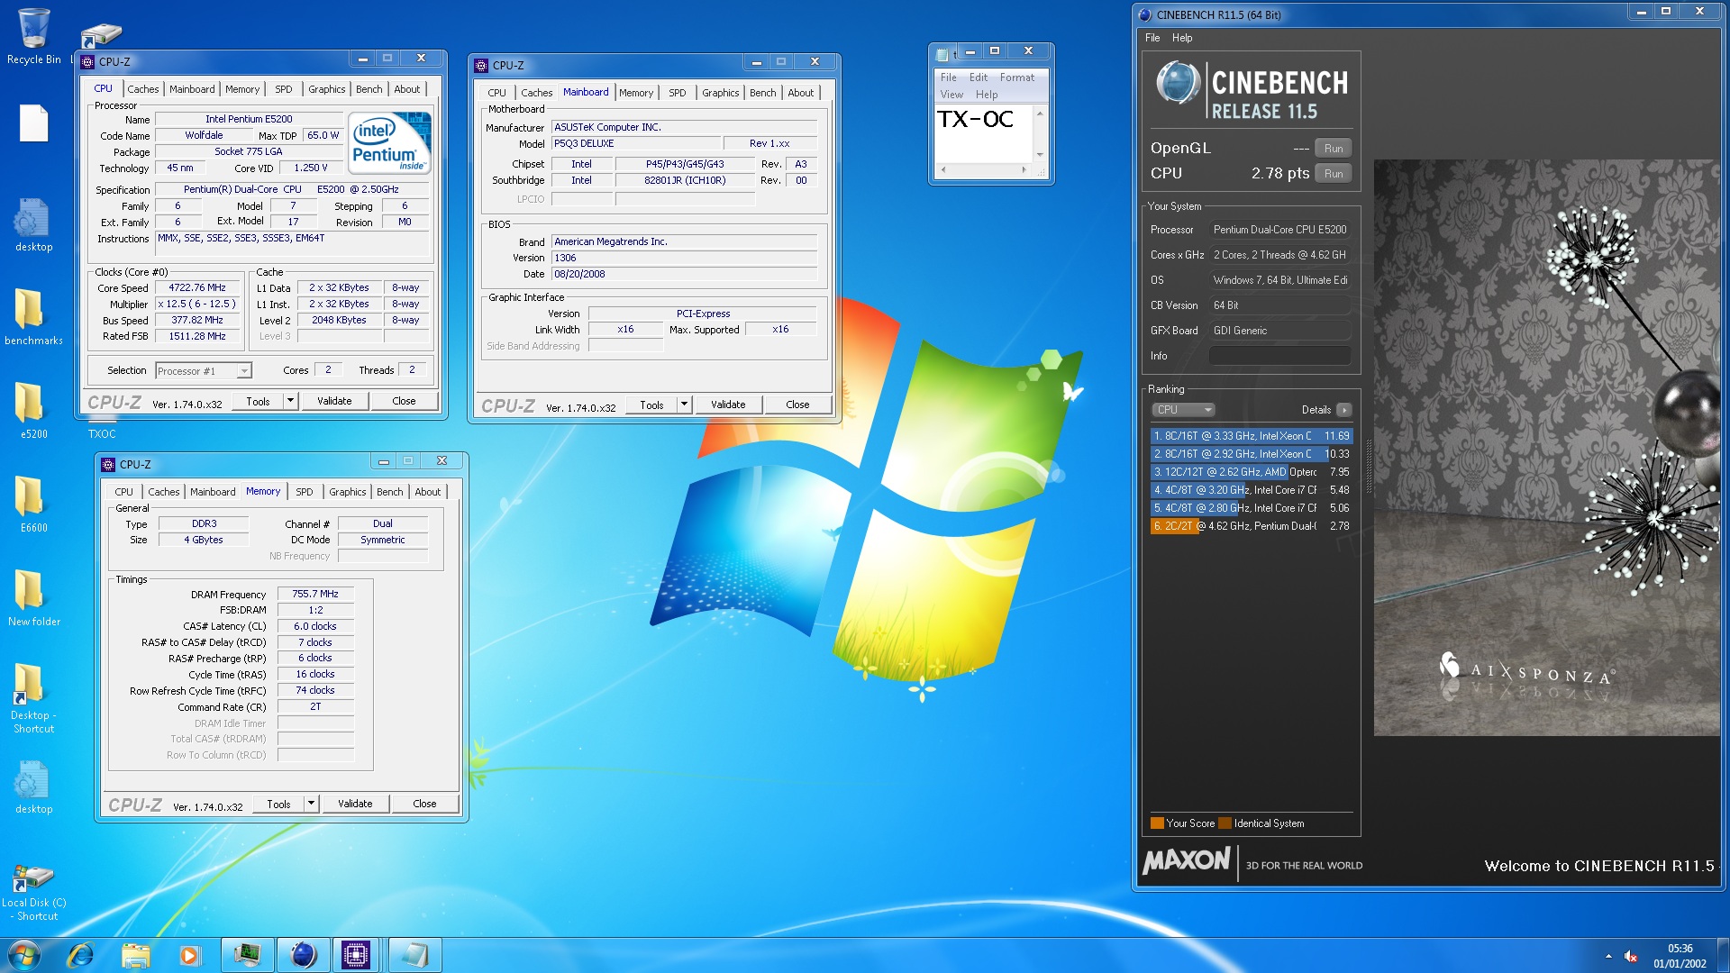Screen dimensions: 1730x973
Task: Click the volume muted tray icon
Action: coord(1631,957)
